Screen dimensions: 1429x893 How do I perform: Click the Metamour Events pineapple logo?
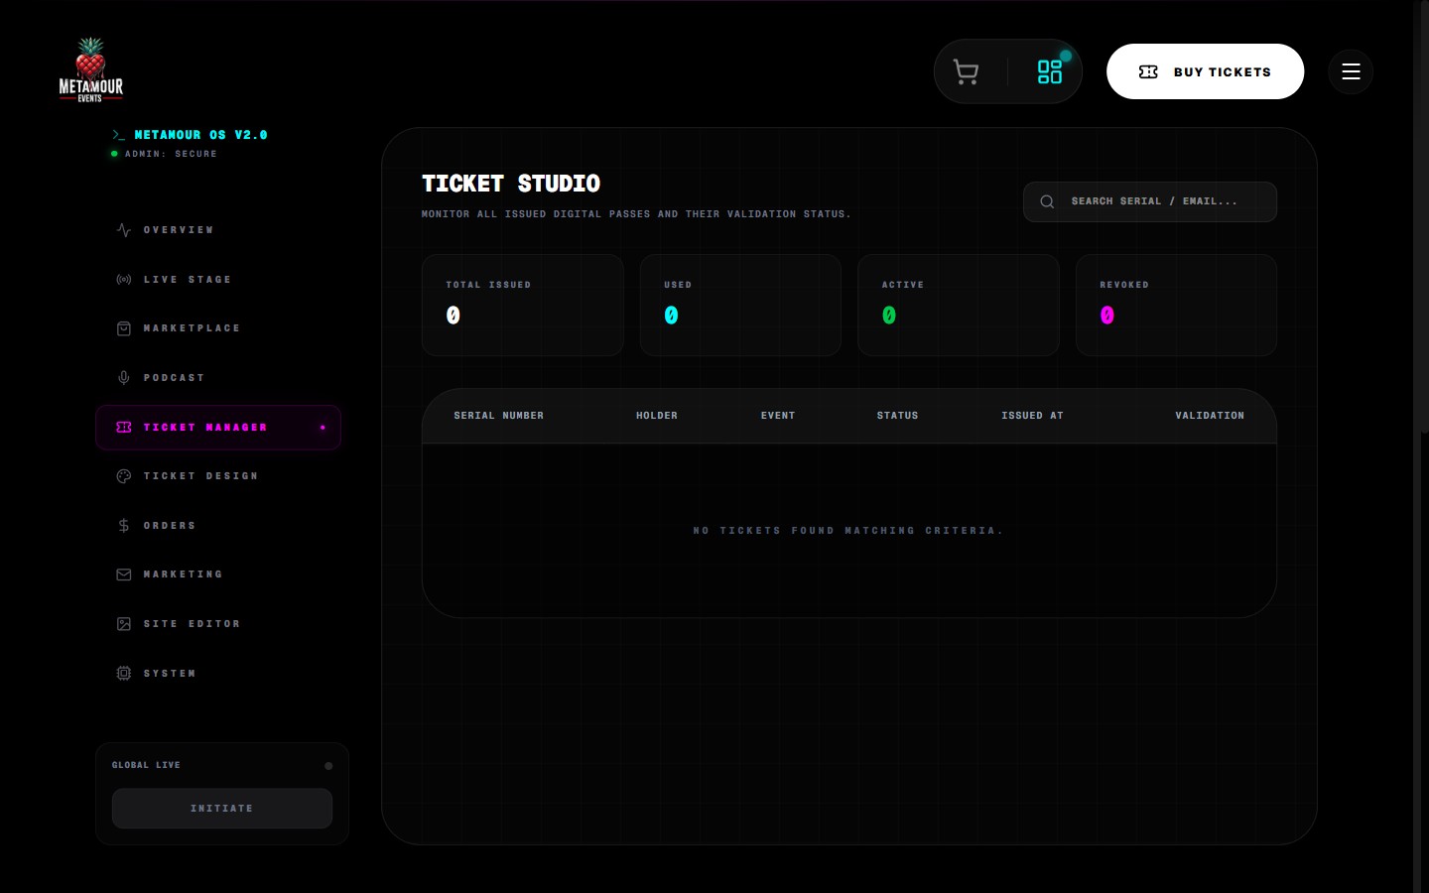(x=90, y=70)
